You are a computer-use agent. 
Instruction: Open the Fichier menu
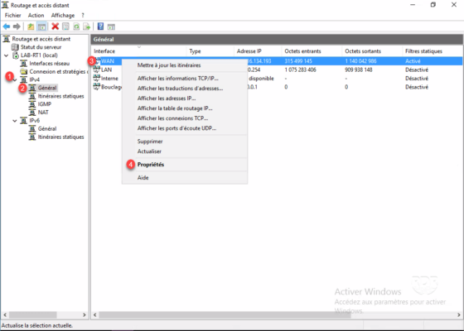point(12,16)
